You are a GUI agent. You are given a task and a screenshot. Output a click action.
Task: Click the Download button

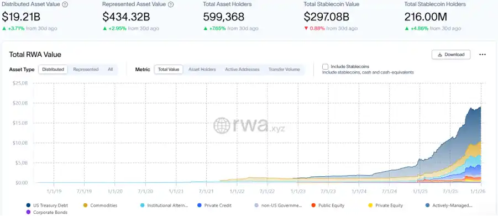click(451, 55)
